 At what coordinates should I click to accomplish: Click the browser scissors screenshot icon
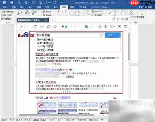tap(112, 27)
